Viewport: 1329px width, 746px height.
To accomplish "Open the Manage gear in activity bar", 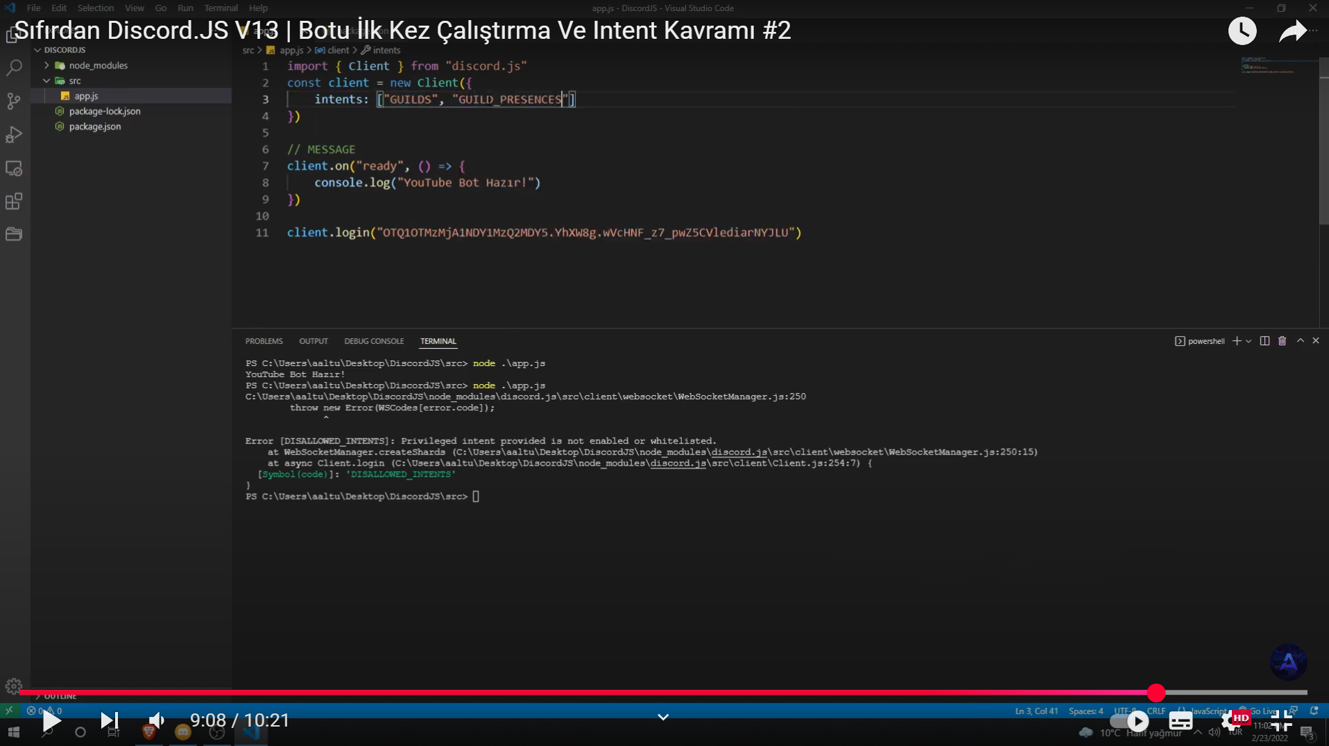I will (x=14, y=686).
